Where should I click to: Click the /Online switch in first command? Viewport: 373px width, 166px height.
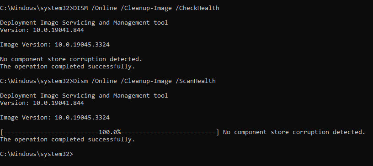pyautogui.click(x=104, y=8)
